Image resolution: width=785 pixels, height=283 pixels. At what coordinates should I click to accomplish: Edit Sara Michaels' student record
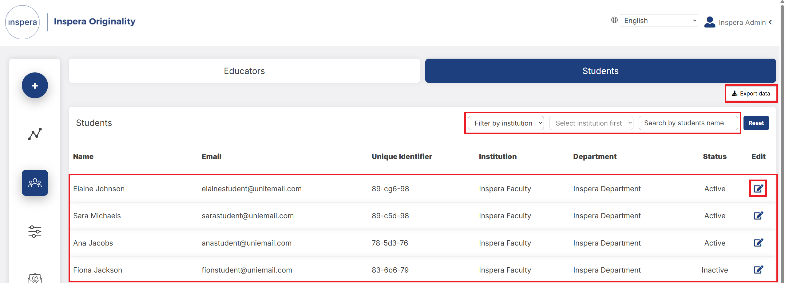coord(758,215)
